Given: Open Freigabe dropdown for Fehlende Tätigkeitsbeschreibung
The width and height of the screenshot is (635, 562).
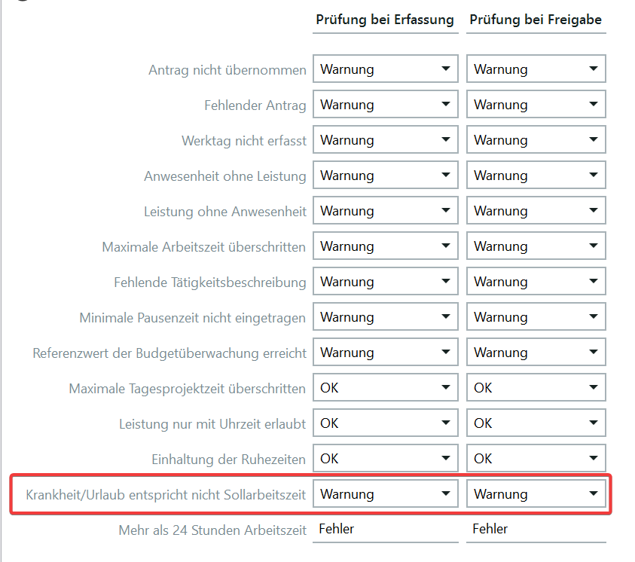Looking at the screenshot, I should (x=536, y=282).
